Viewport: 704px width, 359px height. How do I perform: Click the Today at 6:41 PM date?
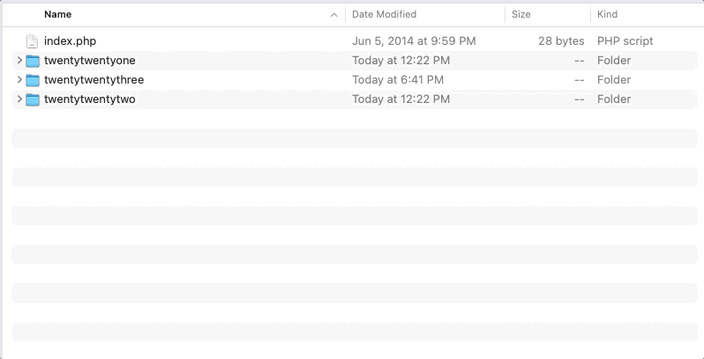(397, 80)
